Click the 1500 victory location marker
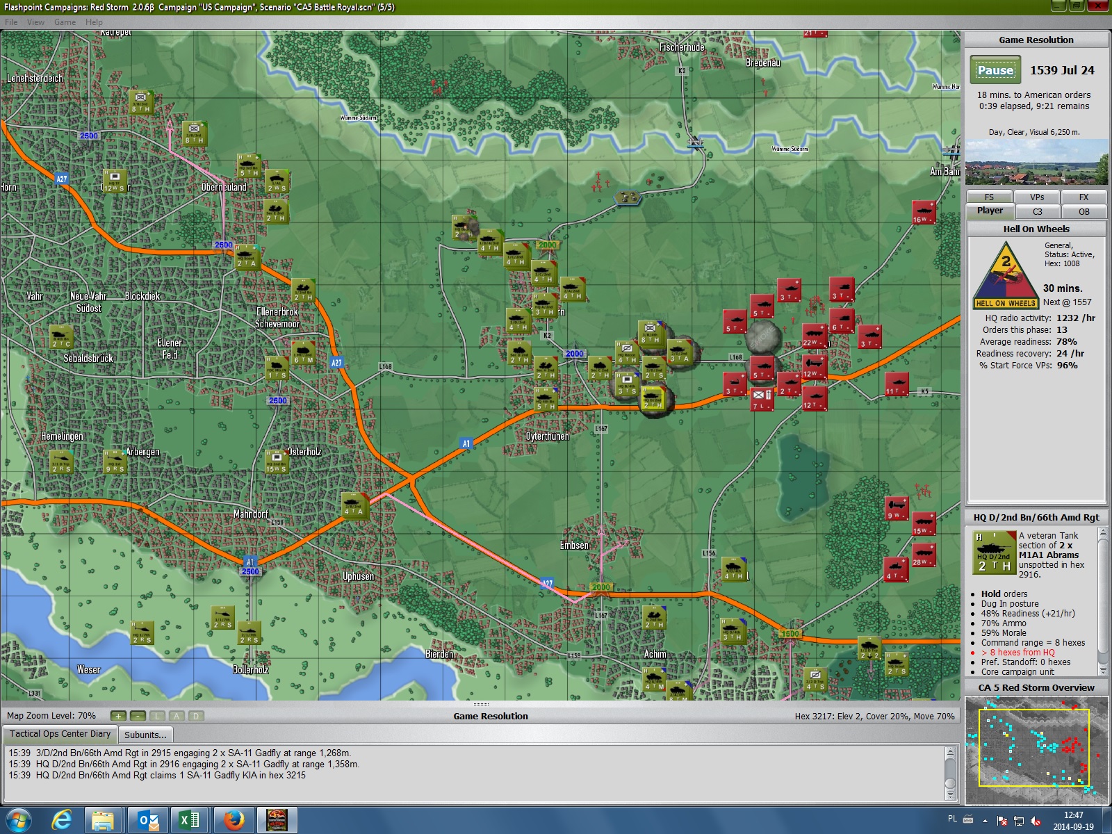This screenshot has width=1112, height=834. (790, 634)
